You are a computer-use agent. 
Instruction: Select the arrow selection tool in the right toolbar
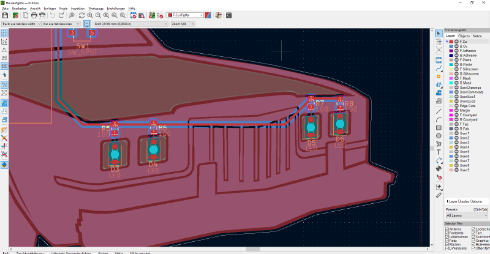point(439,33)
